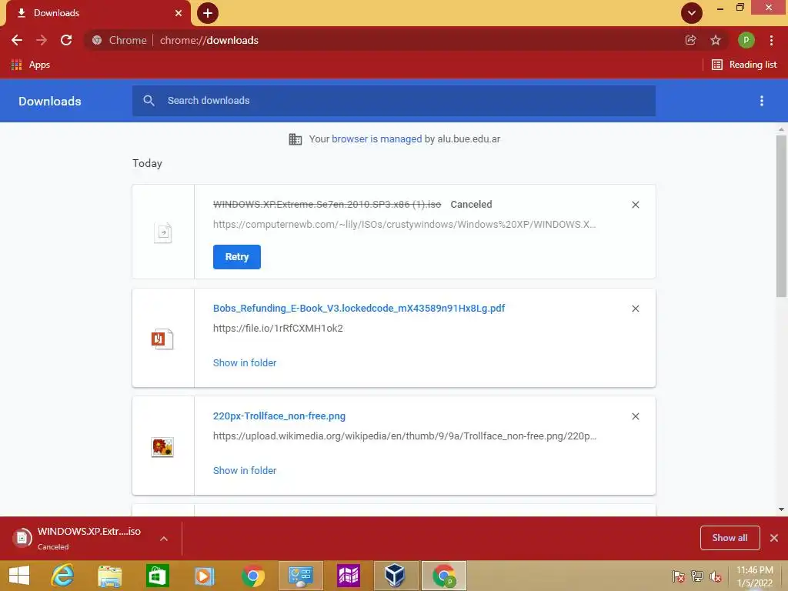
Task: Click the canceled iso file icon
Action: (x=163, y=232)
